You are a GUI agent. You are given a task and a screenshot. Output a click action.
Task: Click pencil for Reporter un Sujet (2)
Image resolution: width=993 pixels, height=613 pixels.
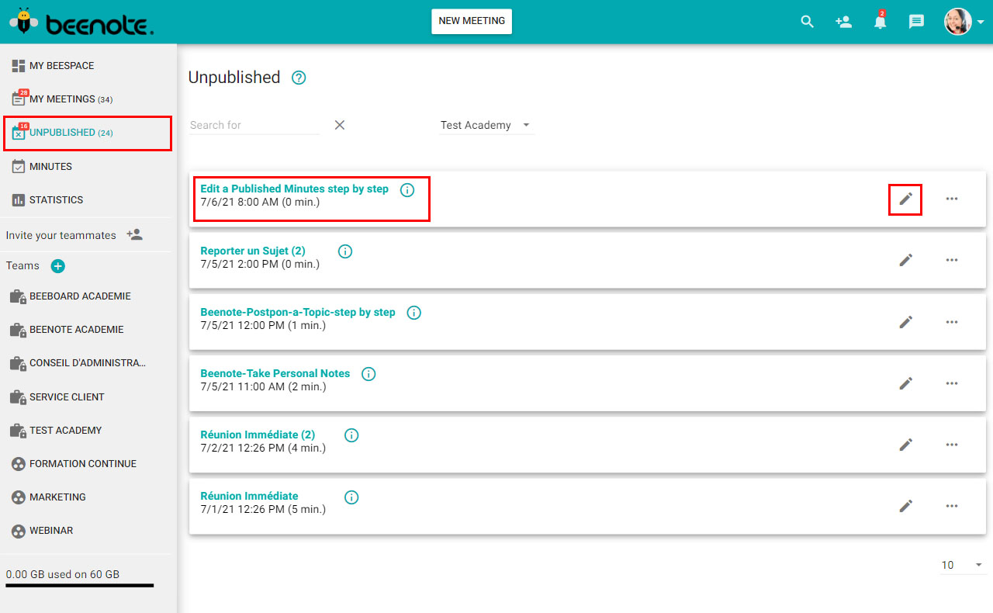point(905,260)
